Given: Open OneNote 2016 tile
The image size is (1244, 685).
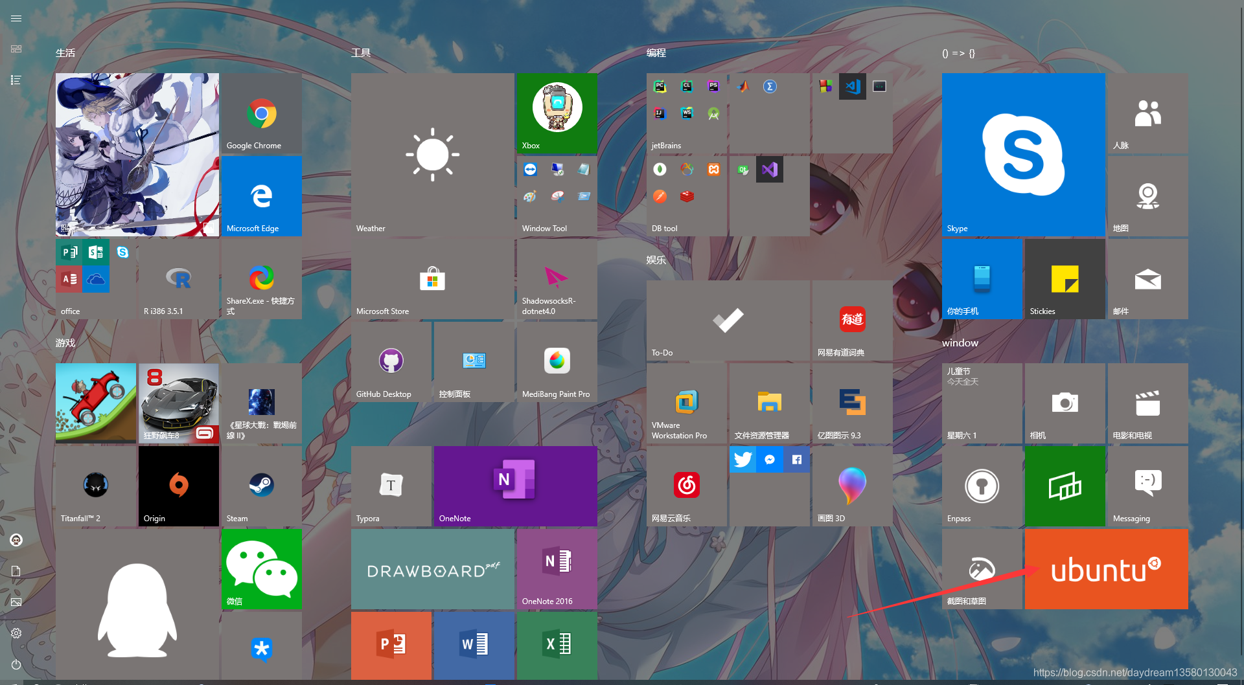Looking at the screenshot, I should (x=557, y=569).
